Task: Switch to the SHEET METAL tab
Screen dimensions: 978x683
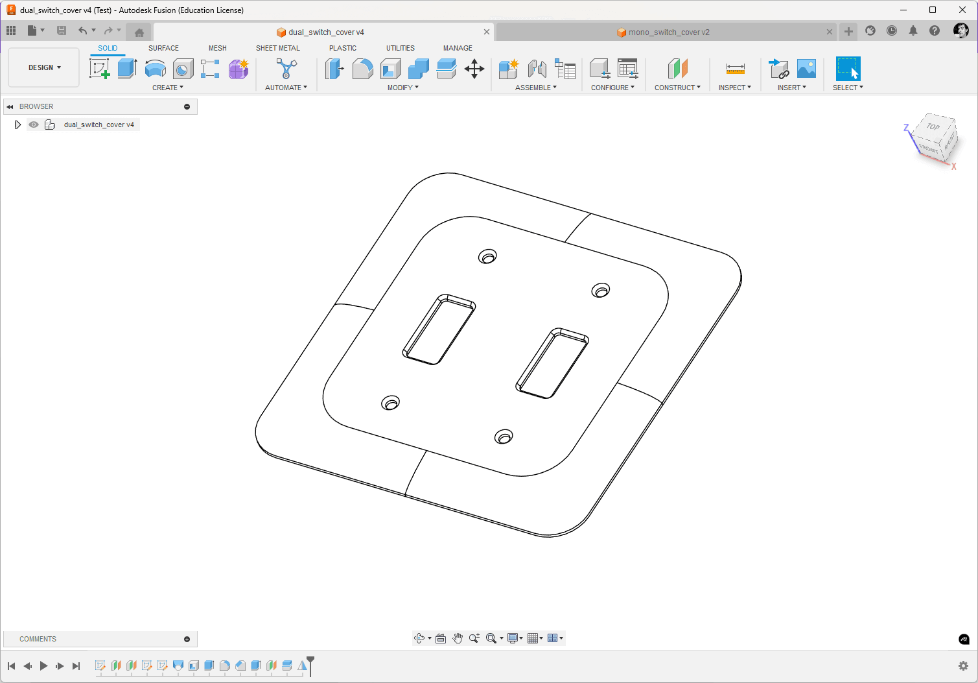Action: point(278,48)
